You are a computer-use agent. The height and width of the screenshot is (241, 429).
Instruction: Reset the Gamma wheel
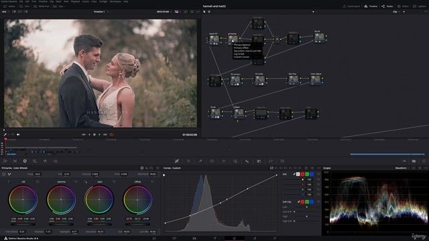[76, 181]
